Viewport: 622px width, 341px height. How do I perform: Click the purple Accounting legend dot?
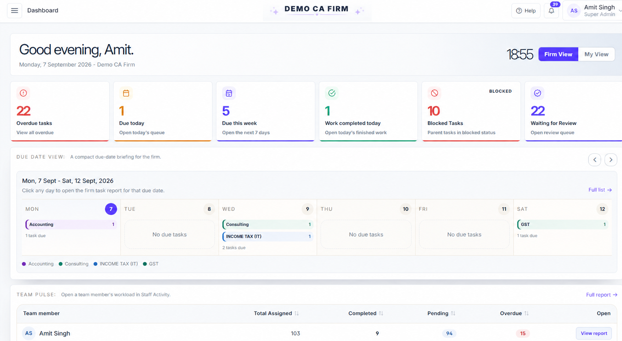click(24, 264)
